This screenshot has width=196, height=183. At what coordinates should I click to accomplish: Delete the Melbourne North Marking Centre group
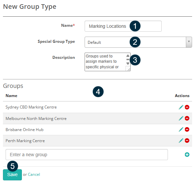(187, 118)
